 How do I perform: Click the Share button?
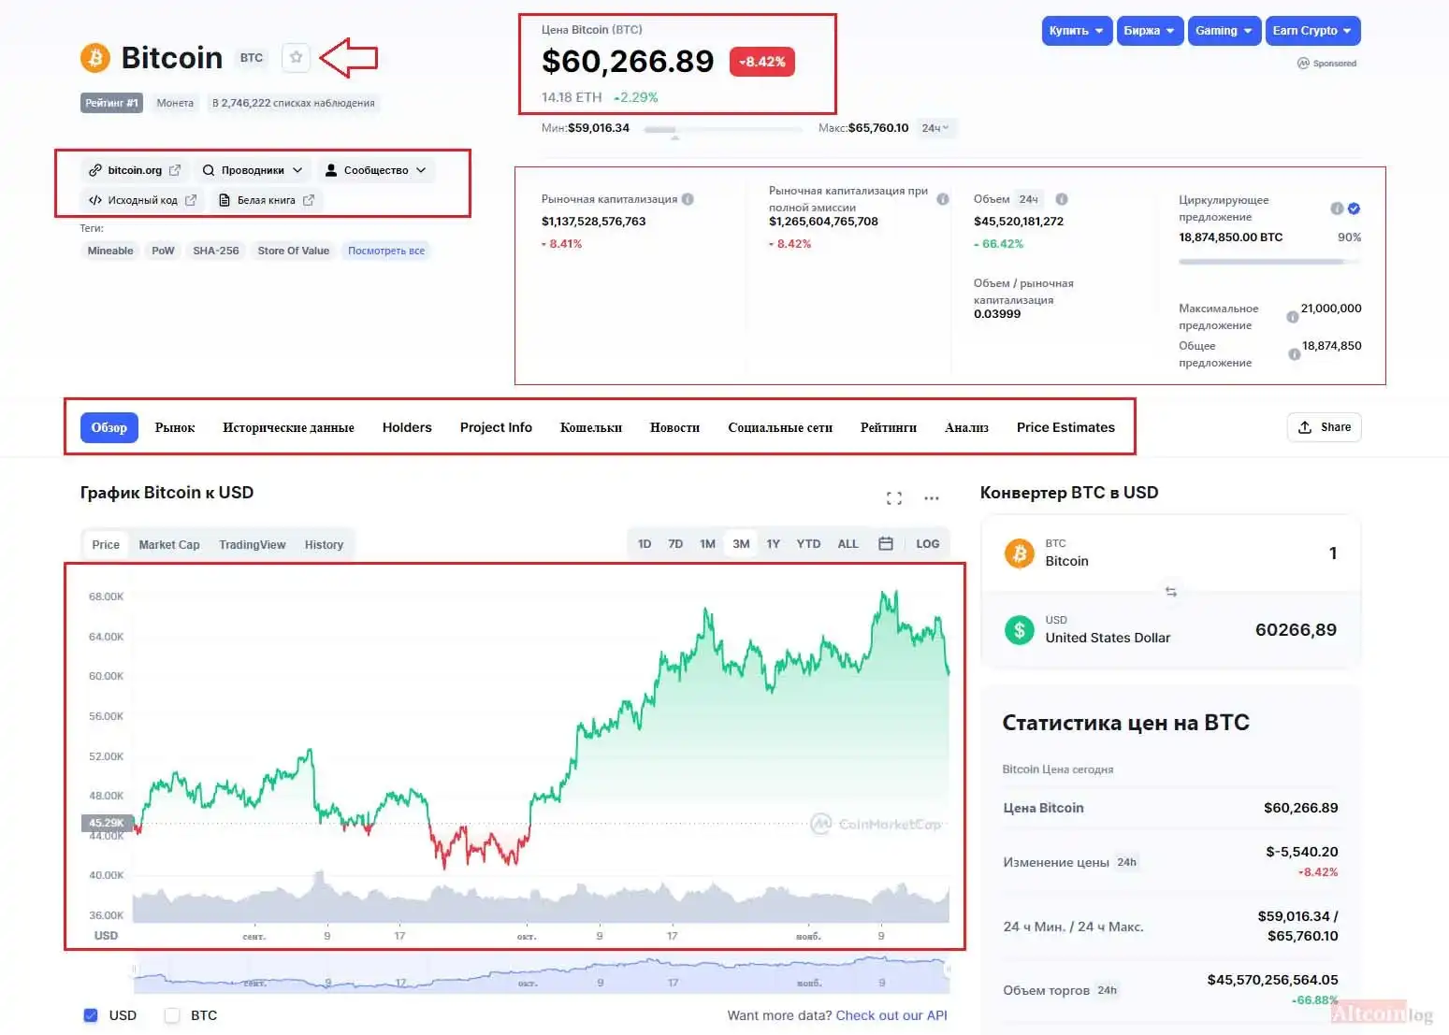click(1324, 427)
